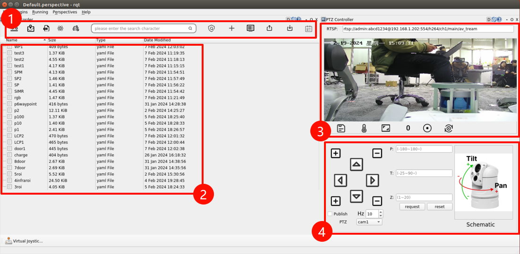Click the save (floppy disk) icon under the video
Viewport: 520px width, 254px height.
[x=341, y=128]
